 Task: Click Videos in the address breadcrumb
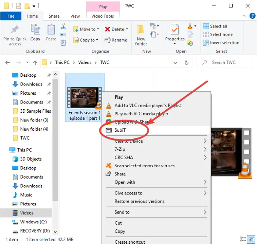pos(85,62)
